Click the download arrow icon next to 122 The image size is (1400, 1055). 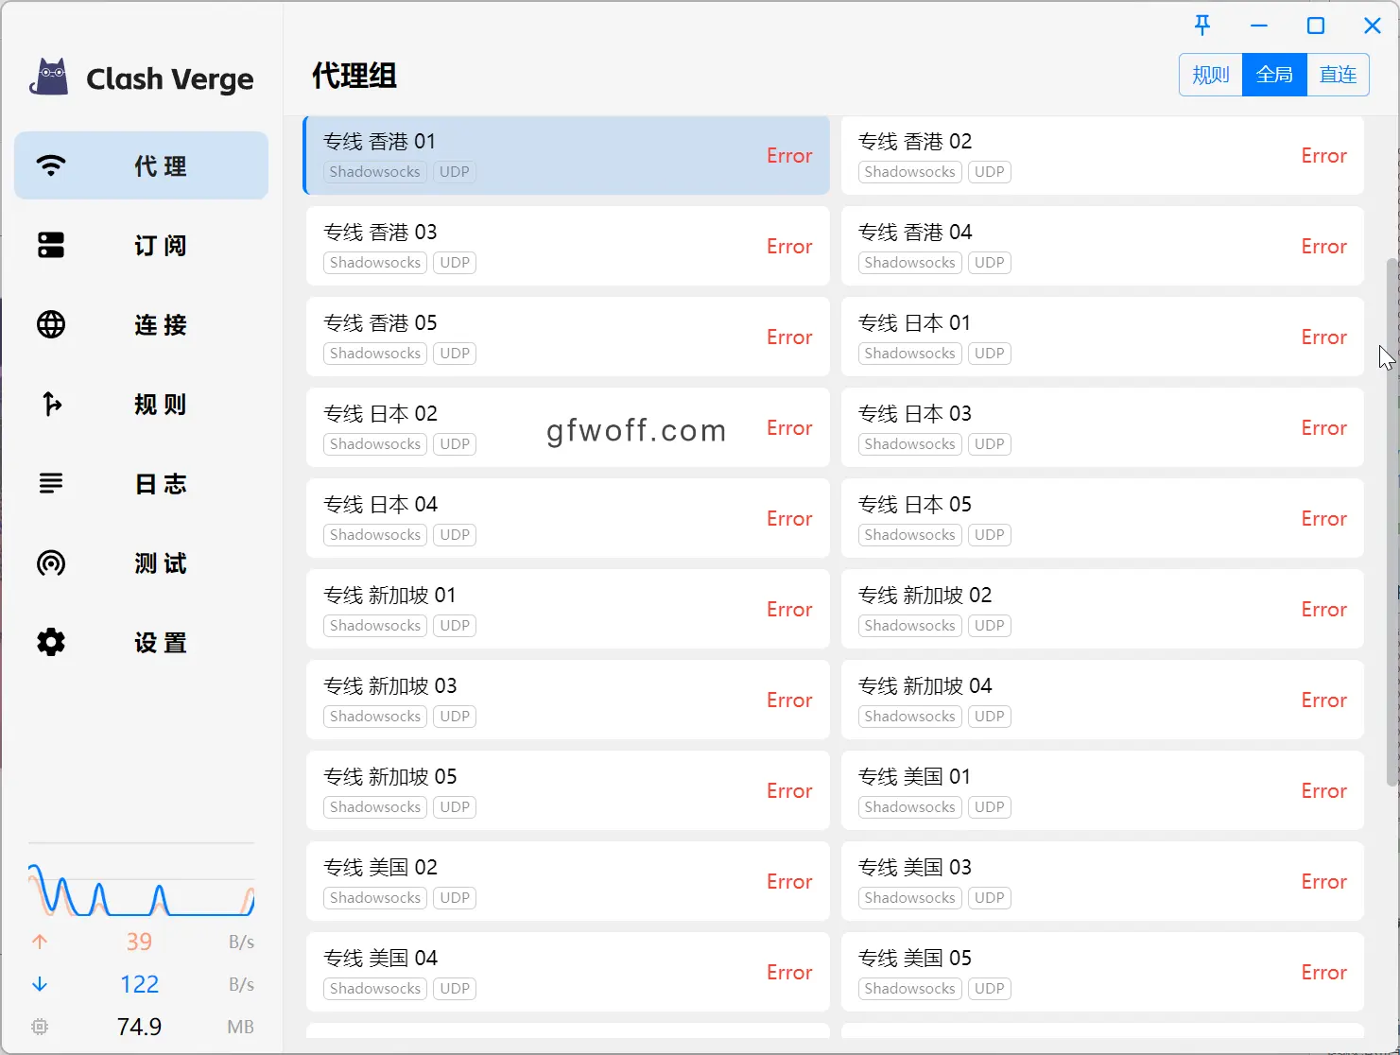coord(40,984)
